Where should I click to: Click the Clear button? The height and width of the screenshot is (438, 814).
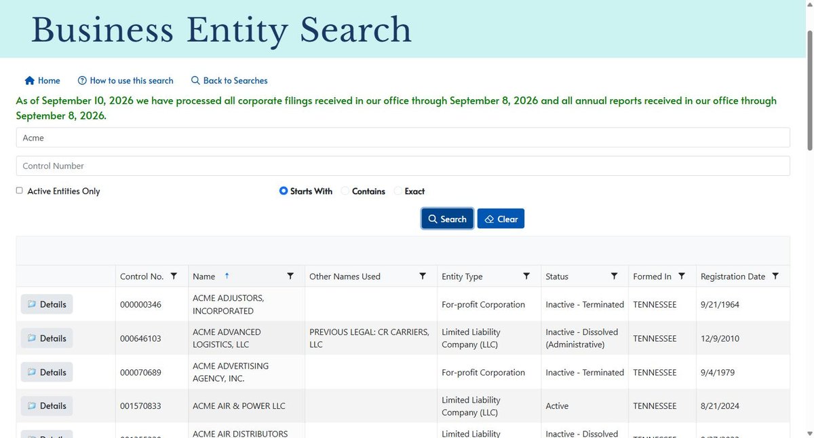tap(501, 219)
